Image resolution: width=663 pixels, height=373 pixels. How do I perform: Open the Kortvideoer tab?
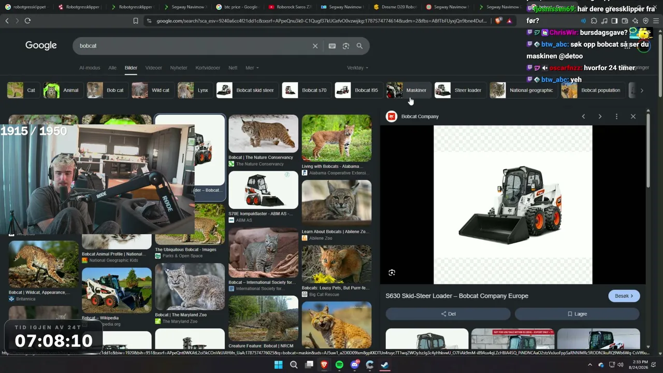point(208,68)
